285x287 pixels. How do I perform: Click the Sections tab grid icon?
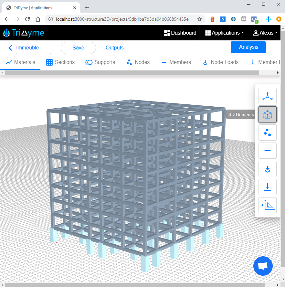point(49,62)
